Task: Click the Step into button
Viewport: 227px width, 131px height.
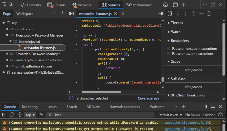Action: (185, 13)
